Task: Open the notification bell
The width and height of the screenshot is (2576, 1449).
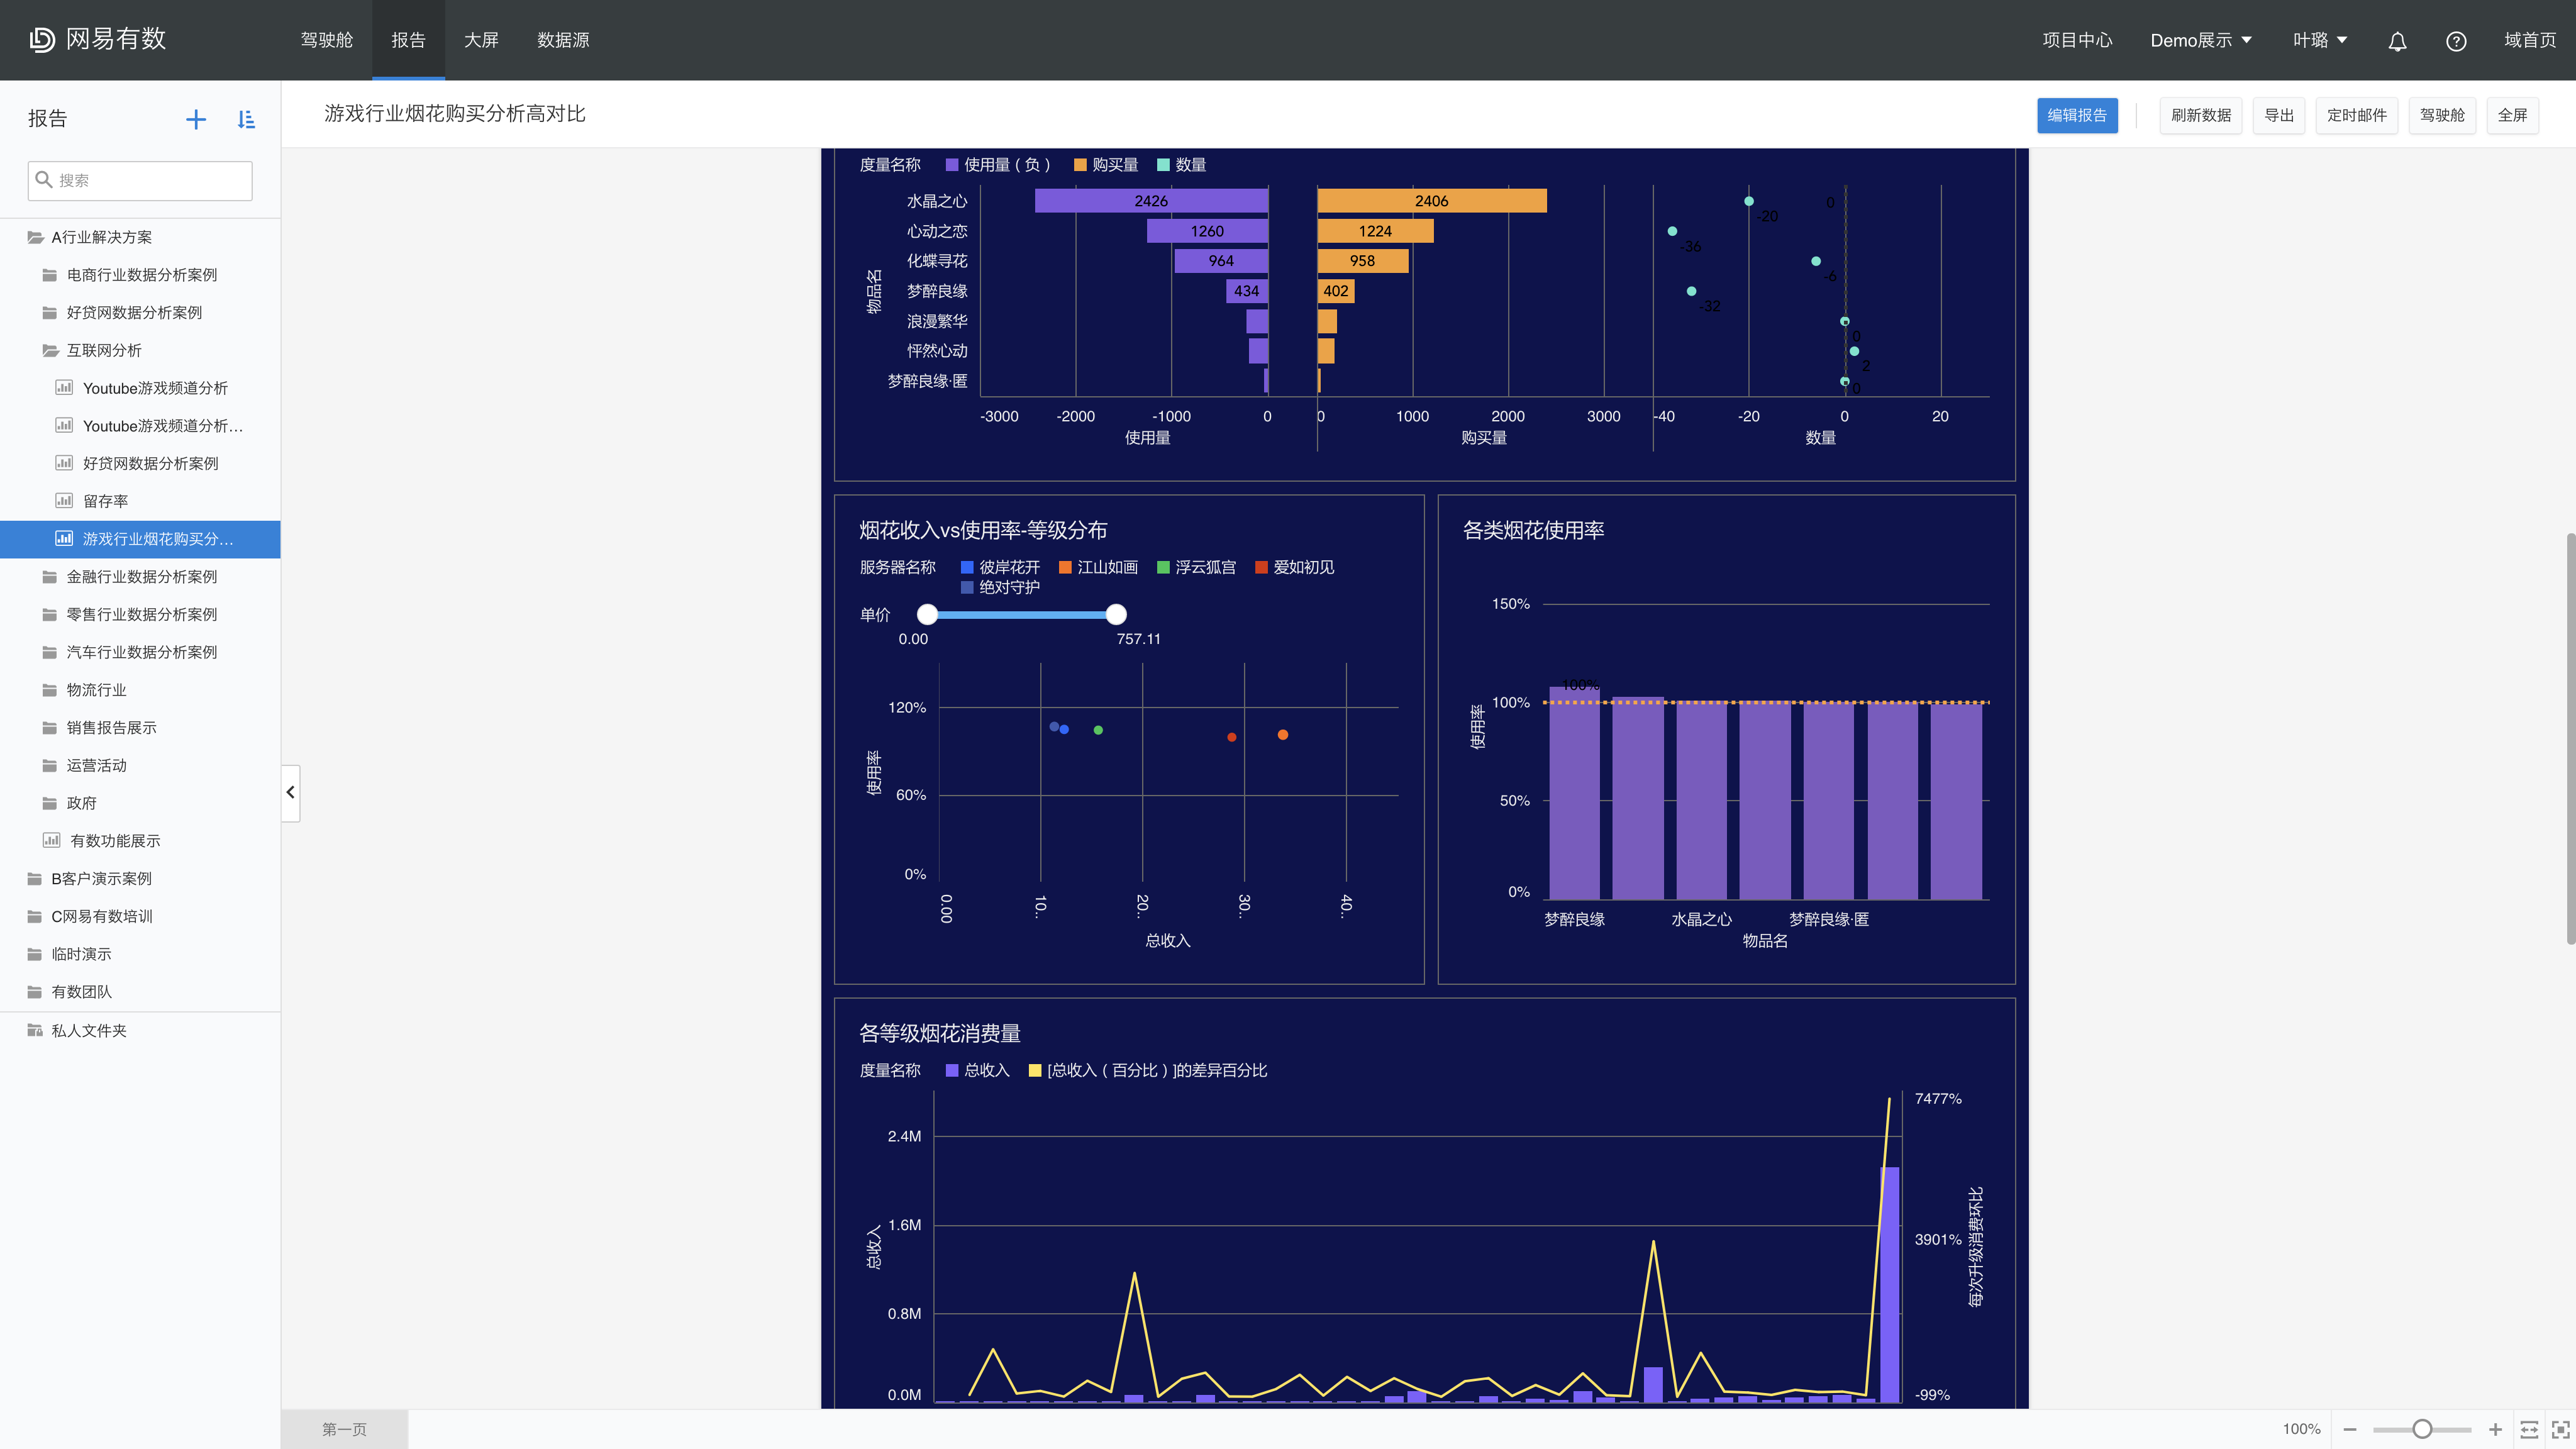Action: (x=2397, y=41)
